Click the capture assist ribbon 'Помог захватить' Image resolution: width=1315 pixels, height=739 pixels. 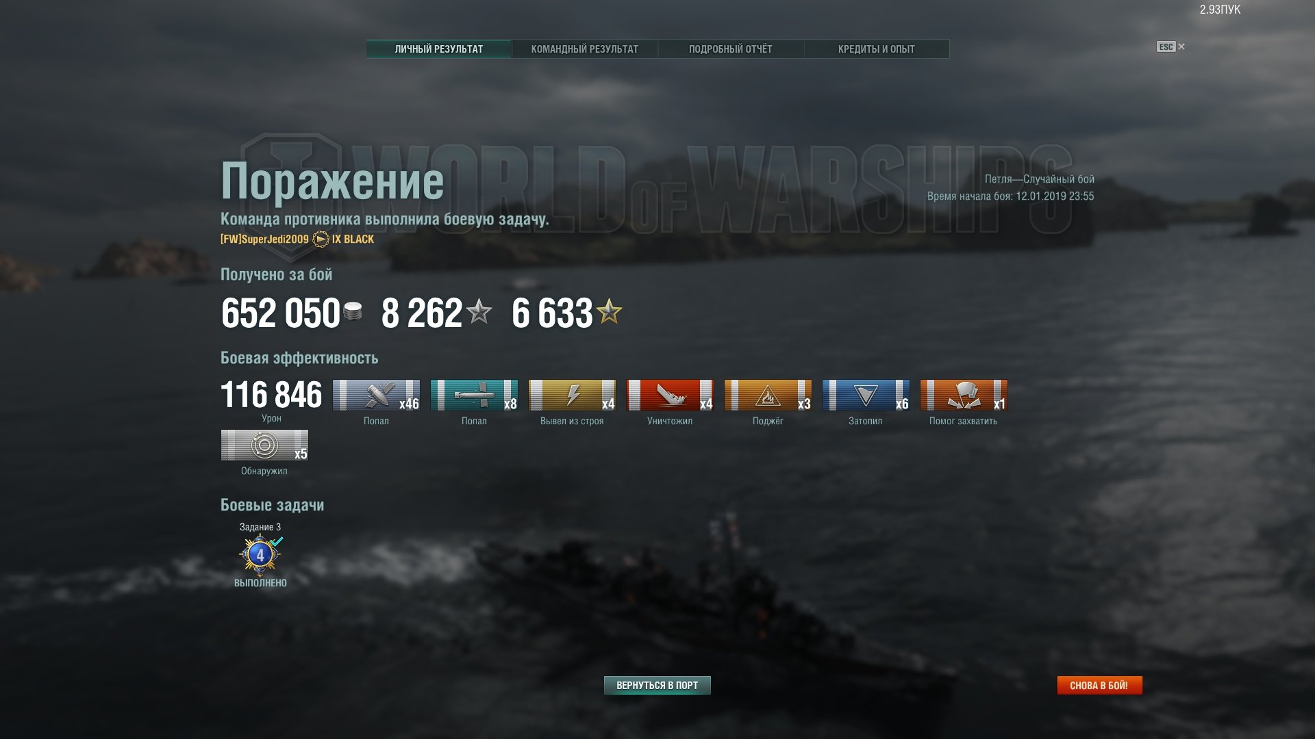964,396
